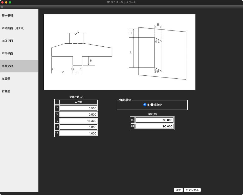Switch to 本体断面（逆T式） section
This screenshot has width=243, height=195.
coord(19,28)
